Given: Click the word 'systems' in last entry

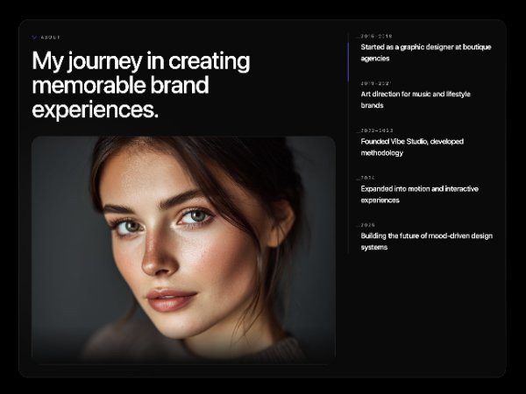Looking at the screenshot, I should (374, 247).
